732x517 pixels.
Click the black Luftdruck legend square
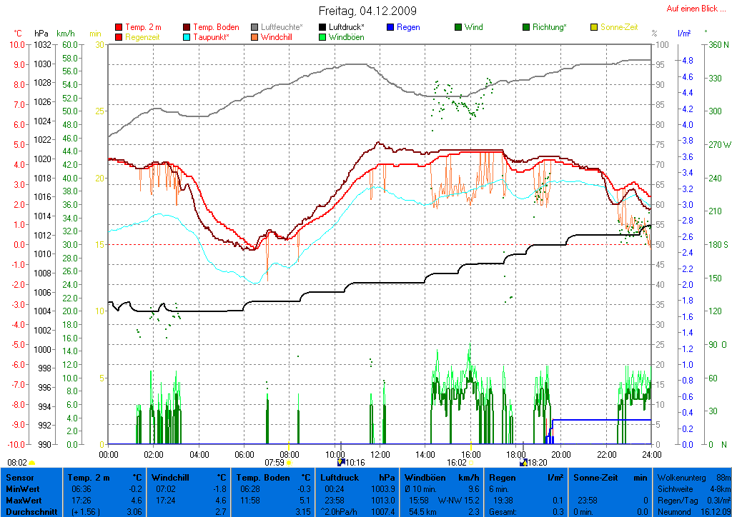322,27
